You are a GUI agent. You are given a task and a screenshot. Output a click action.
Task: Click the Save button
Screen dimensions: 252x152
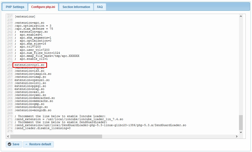click(x=14, y=144)
